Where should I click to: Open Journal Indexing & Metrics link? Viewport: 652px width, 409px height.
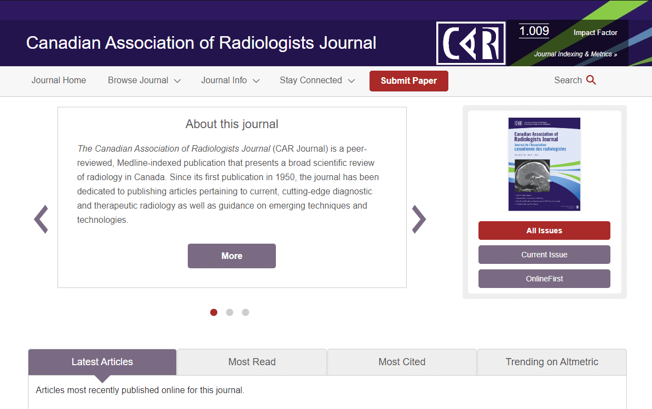click(575, 54)
